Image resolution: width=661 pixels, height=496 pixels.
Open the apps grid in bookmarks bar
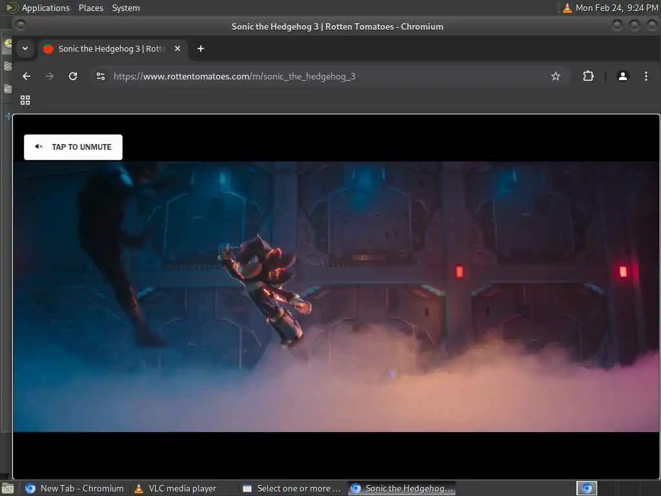(25, 100)
